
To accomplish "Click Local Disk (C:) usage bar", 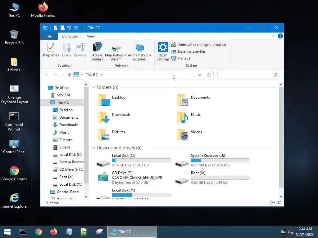I will click(x=141, y=161).
